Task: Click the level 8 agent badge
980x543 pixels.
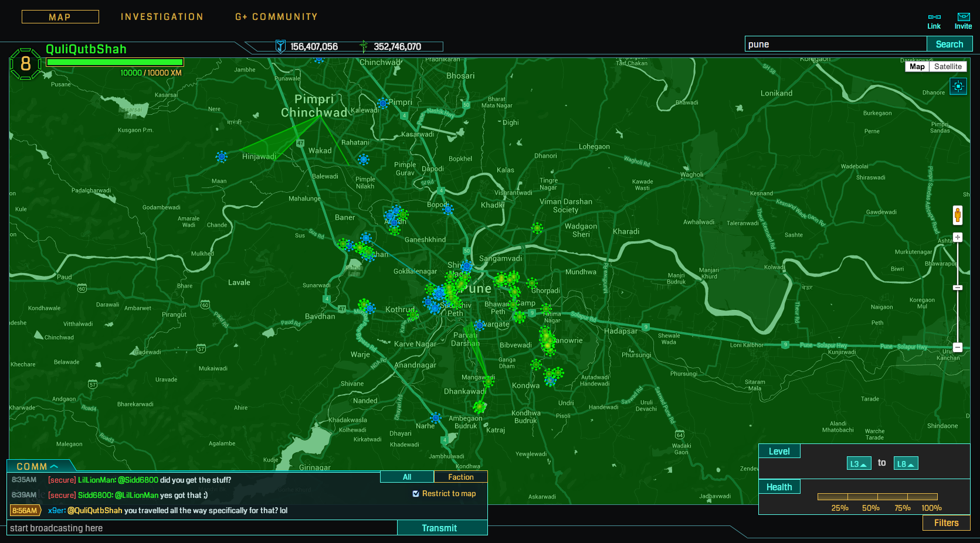Action: (26, 63)
